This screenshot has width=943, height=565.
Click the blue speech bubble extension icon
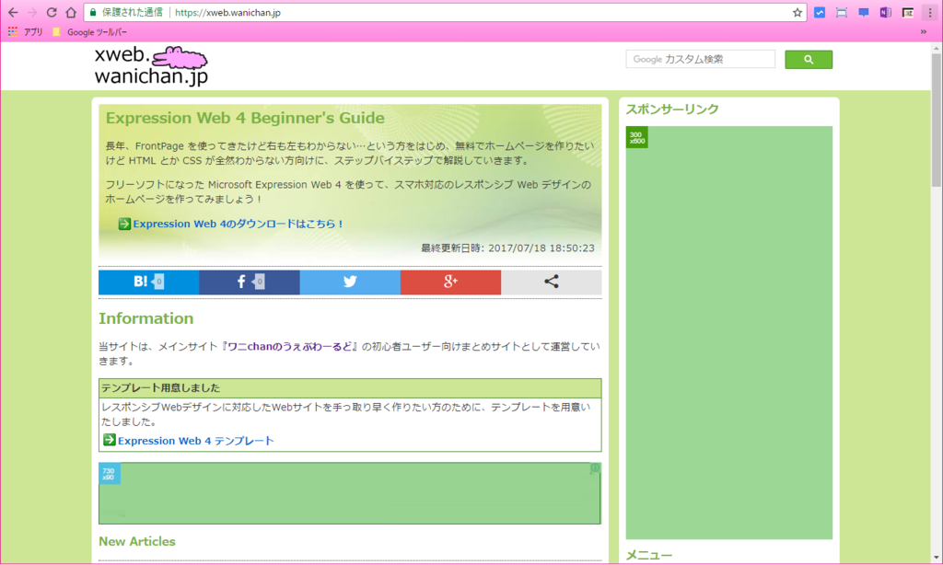[864, 12]
